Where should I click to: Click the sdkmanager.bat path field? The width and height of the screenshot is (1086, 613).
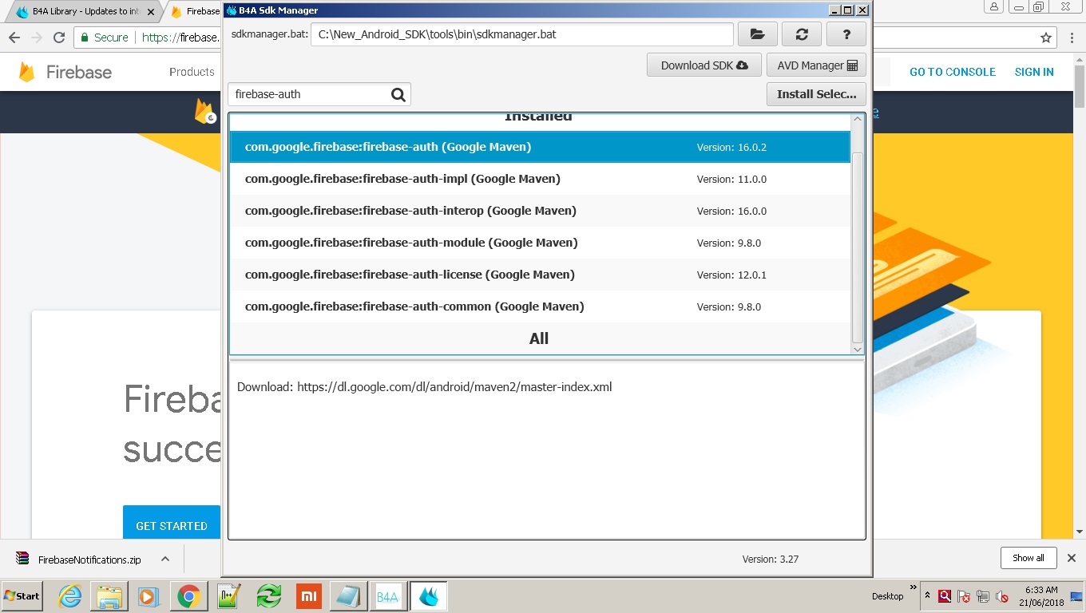(521, 34)
